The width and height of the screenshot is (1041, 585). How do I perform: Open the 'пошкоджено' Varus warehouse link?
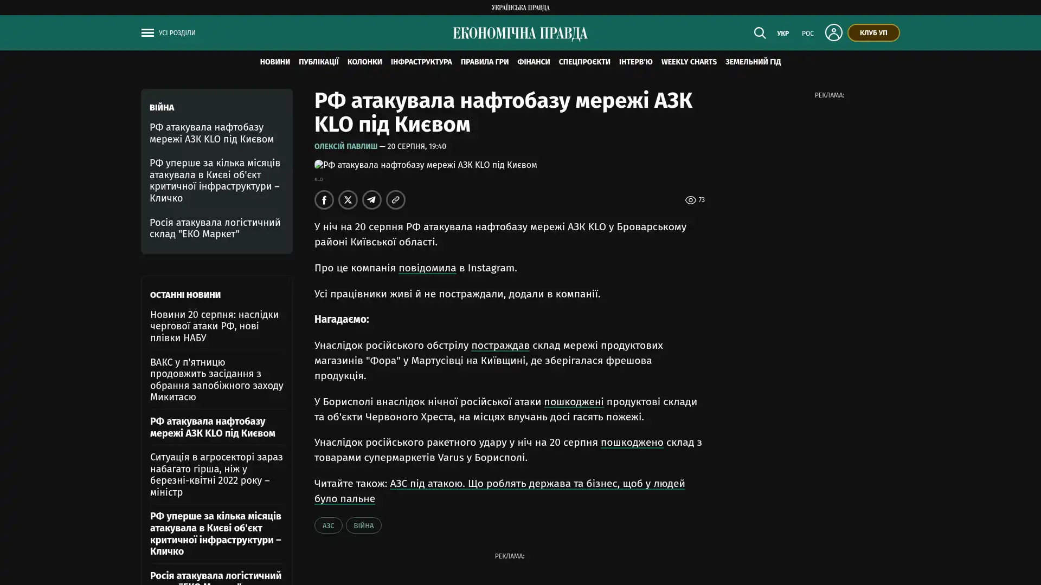click(x=632, y=443)
